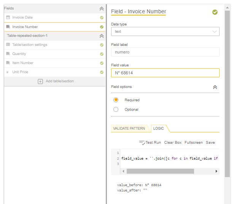Open the Data type dropdown
The image size is (234, 204).
click(x=165, y=31)
